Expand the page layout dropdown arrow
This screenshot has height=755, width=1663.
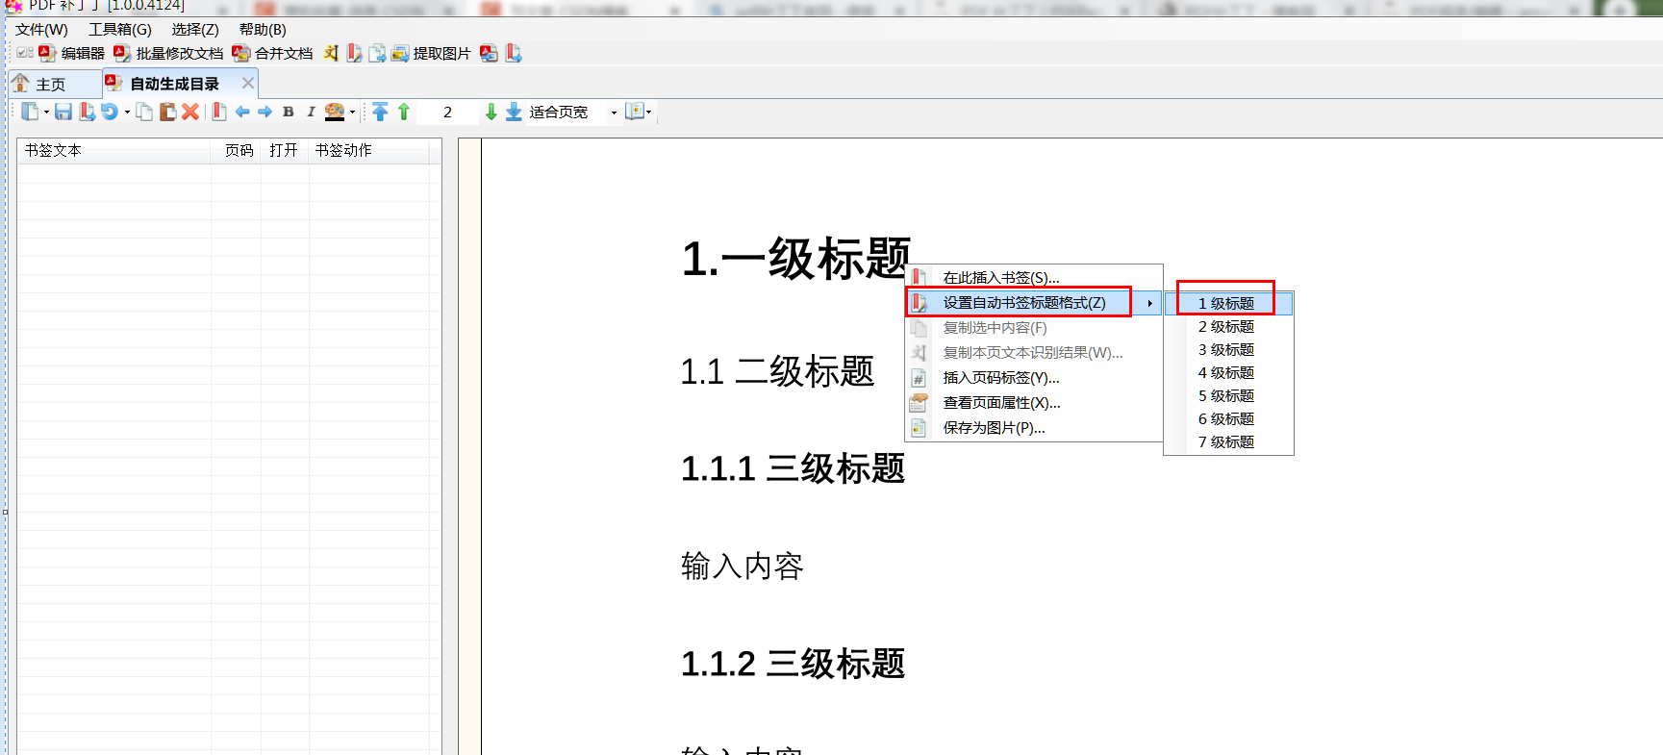[x=649, y=113]
